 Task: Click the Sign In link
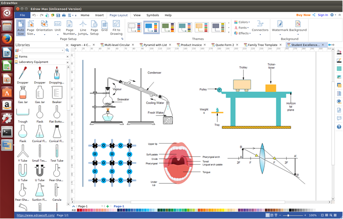point(322,15)
